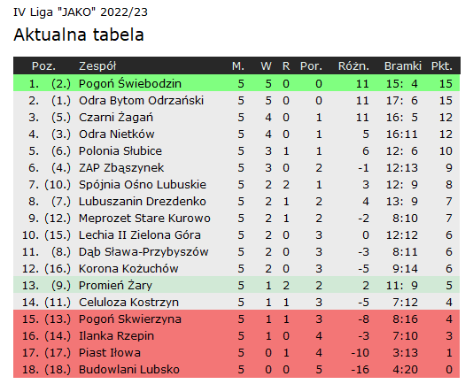Click the Aktualna tabela heading
Screen dimensions: 473x384
tap(79, 35)
